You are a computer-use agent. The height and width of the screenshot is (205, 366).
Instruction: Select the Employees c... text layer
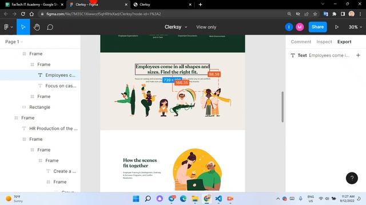[40, 75]
